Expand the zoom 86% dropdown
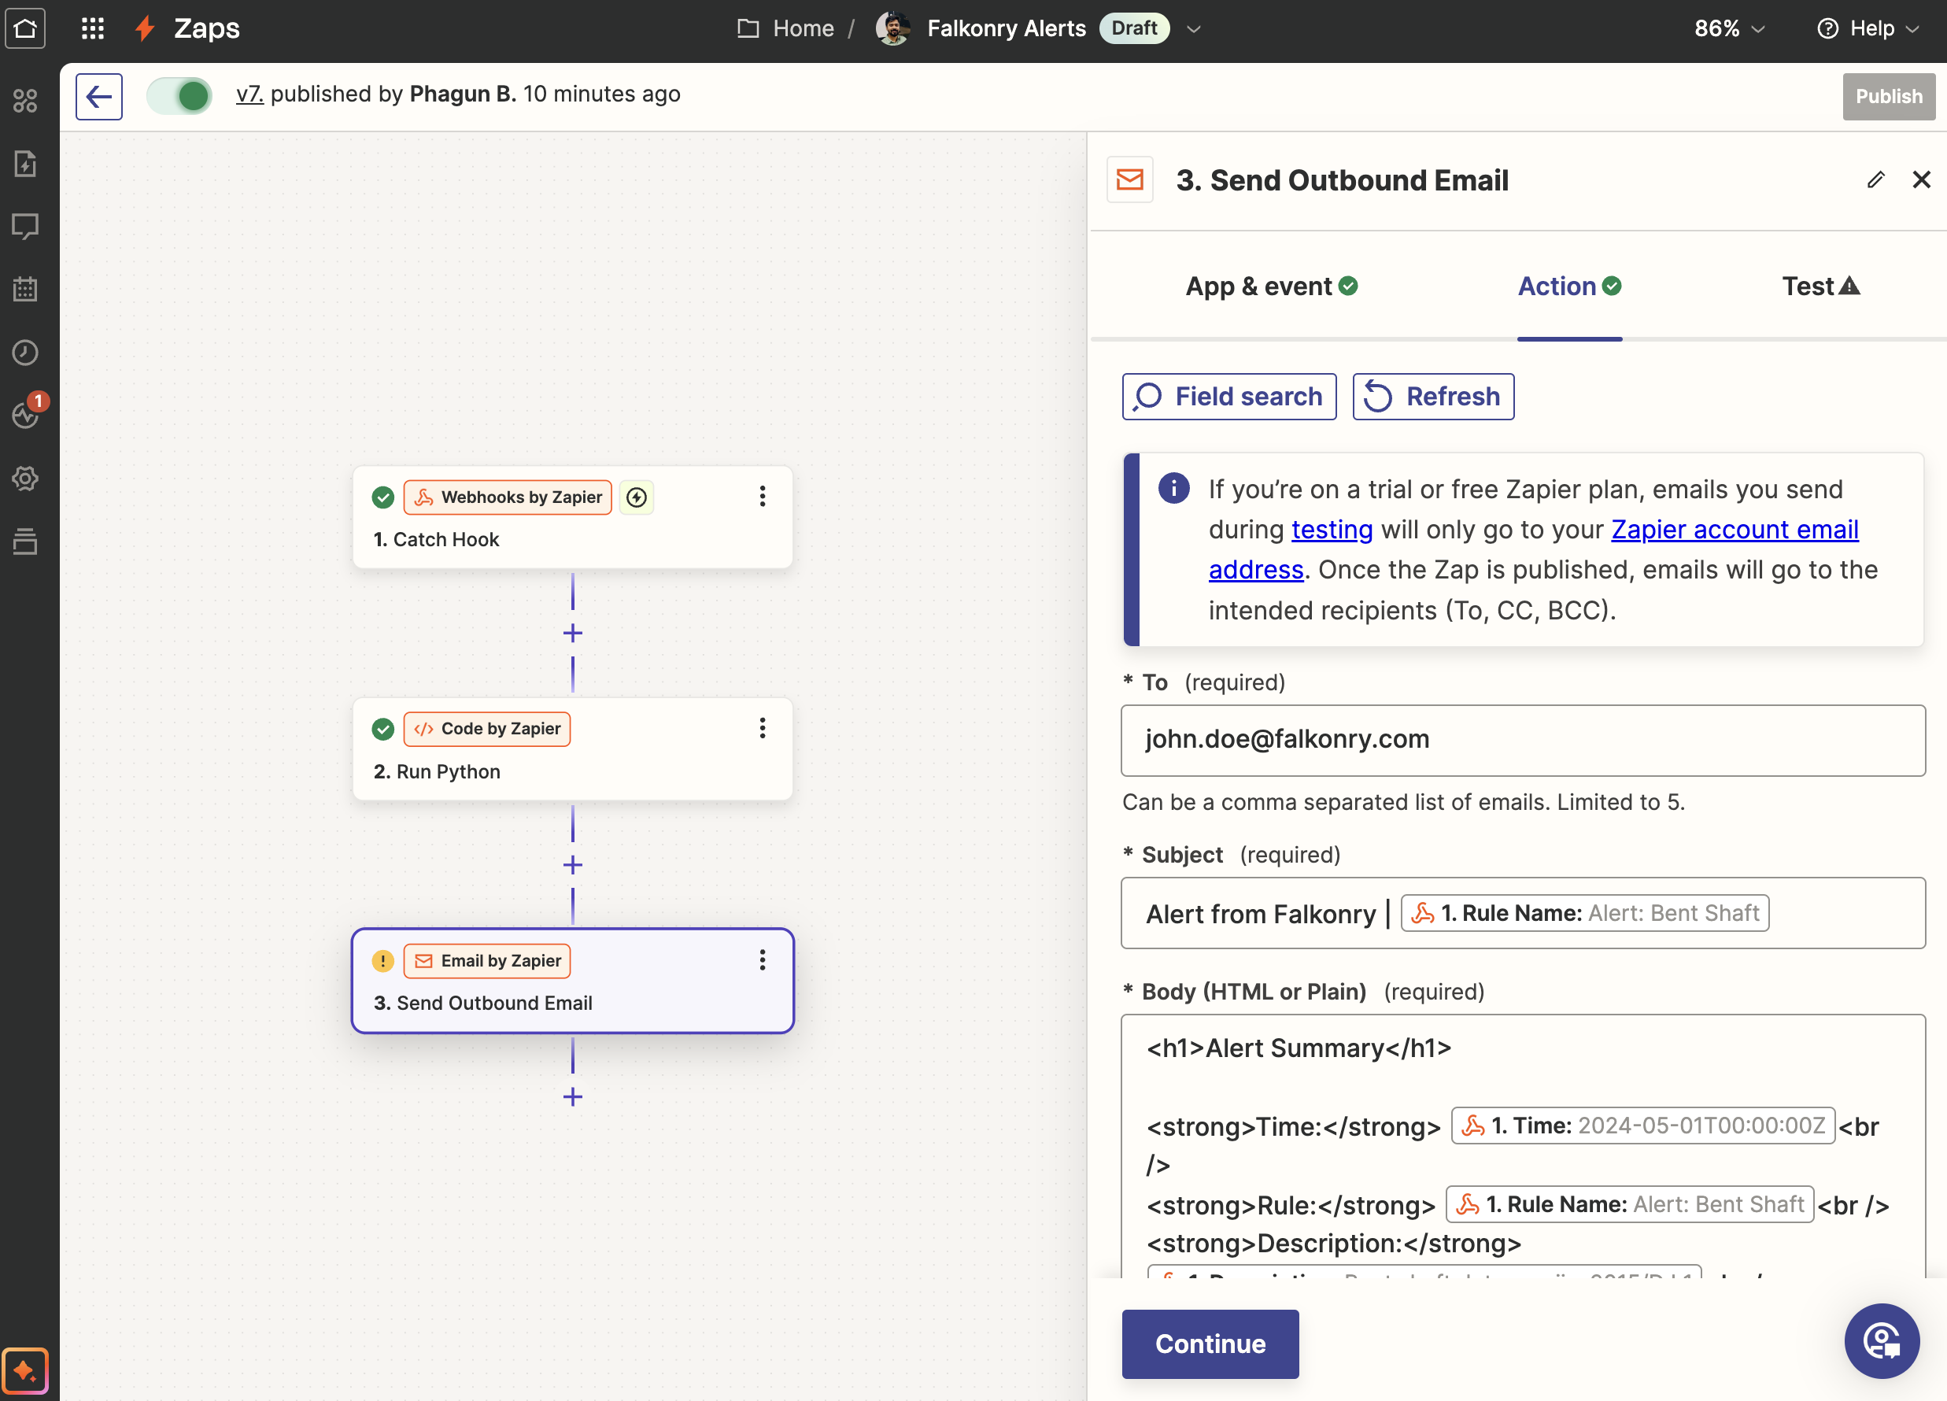Viewport: 1947px width, 1401px height. point(1729,28)
